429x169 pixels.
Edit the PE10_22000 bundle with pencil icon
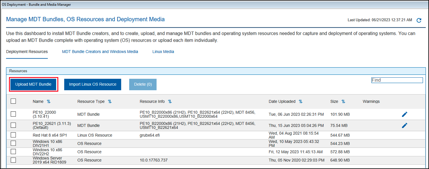[x=404, y=114]
